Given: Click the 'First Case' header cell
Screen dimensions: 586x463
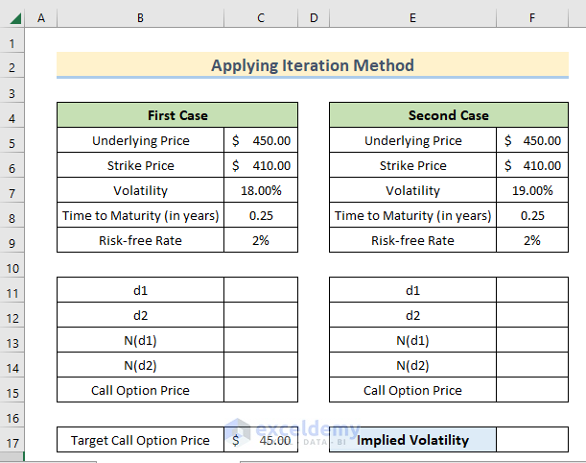Looking at the screenshot, I should coord(177,115).
